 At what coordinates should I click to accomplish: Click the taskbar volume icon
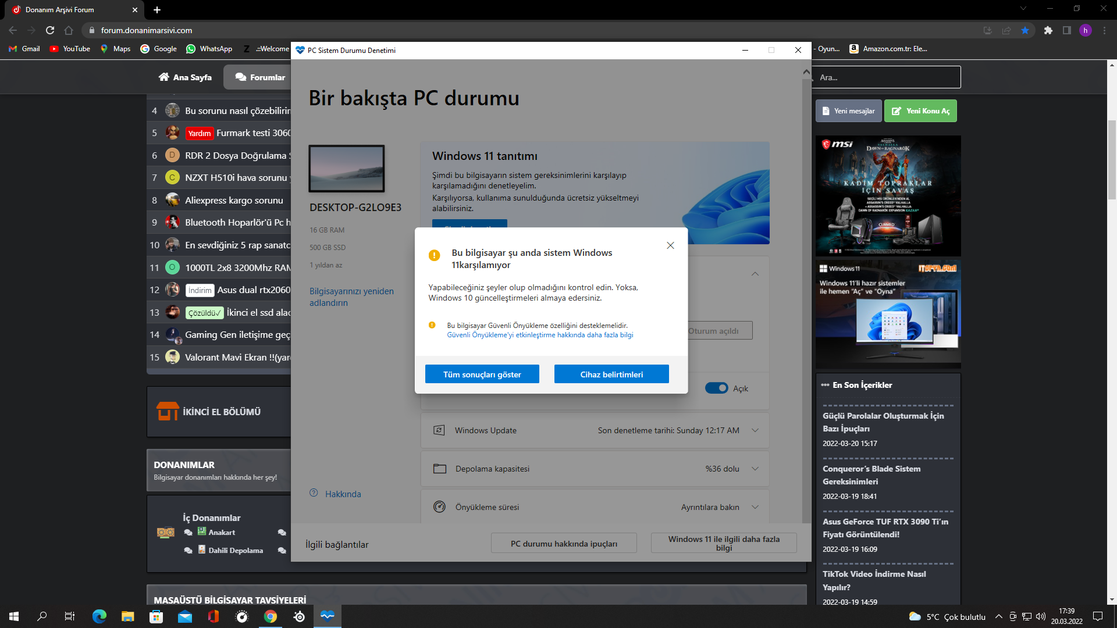(1041, 616)
